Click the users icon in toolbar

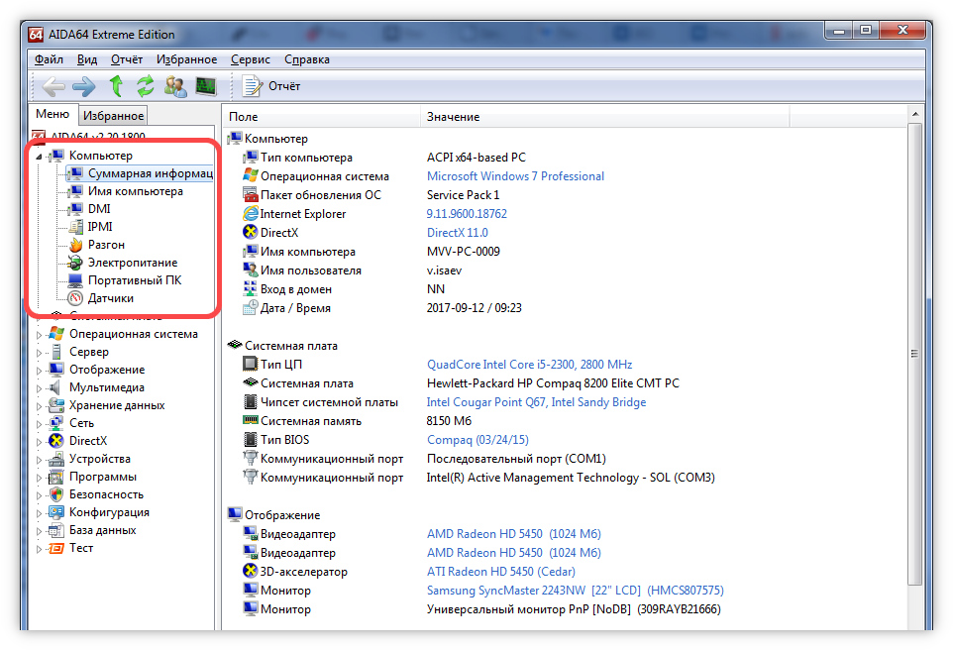click(x=175, y=86)
